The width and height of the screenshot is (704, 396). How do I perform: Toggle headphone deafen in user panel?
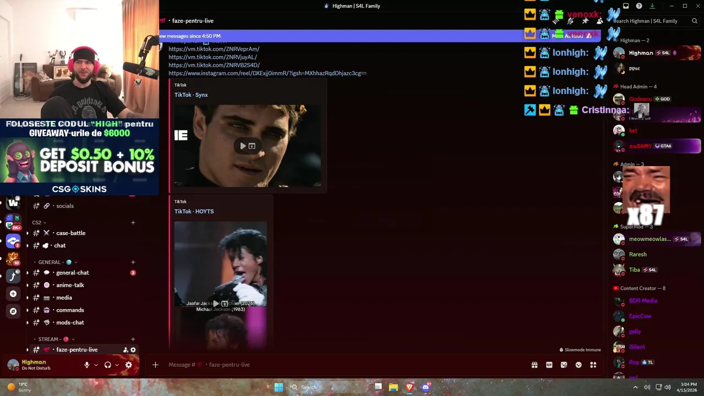108,365
